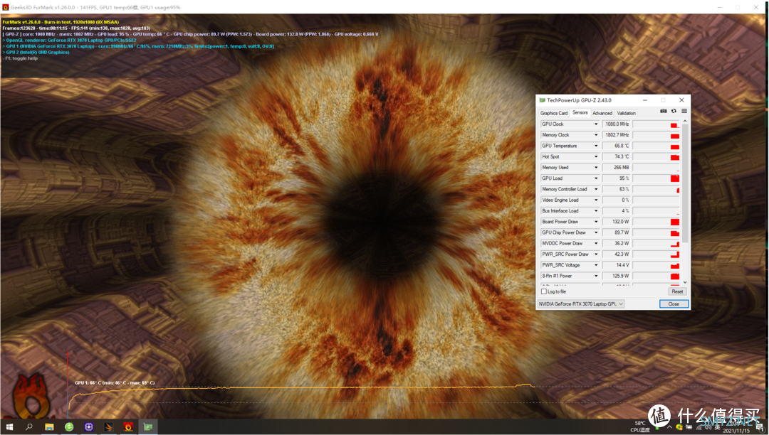
Task: Click the 58°C CPU temperature tray readout
Action: pos(640,426)
